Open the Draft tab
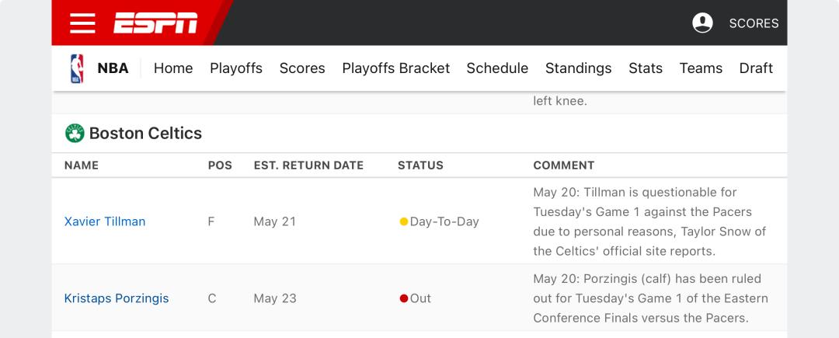839x338 pixels. click(756, 68)
